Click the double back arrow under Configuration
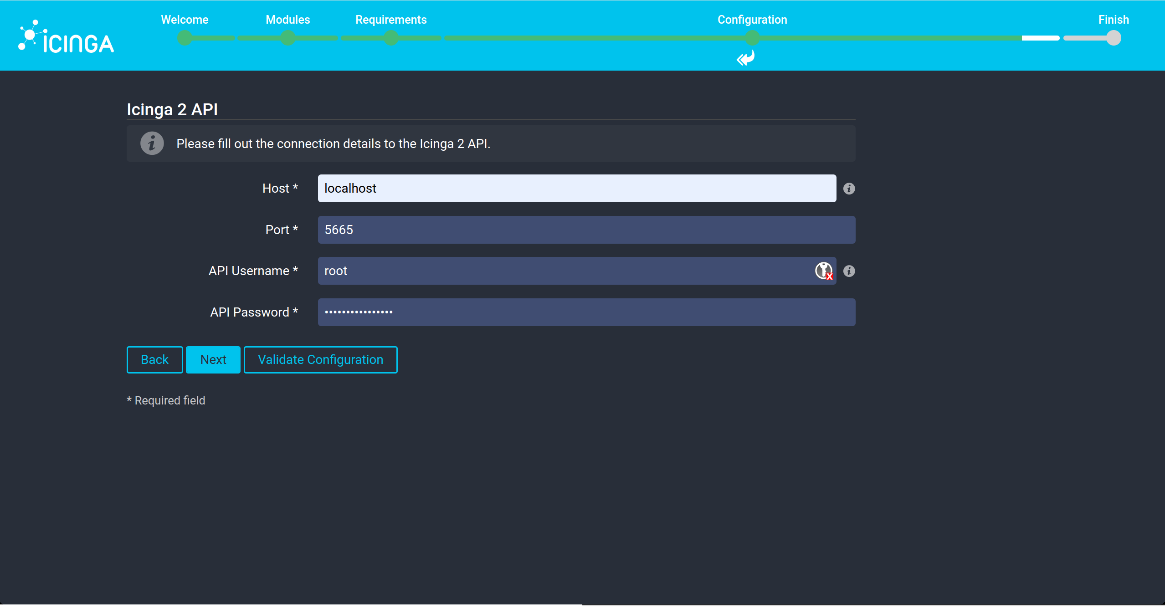The width and height of the screenshot is (1165, 609). tap(746, 58)
